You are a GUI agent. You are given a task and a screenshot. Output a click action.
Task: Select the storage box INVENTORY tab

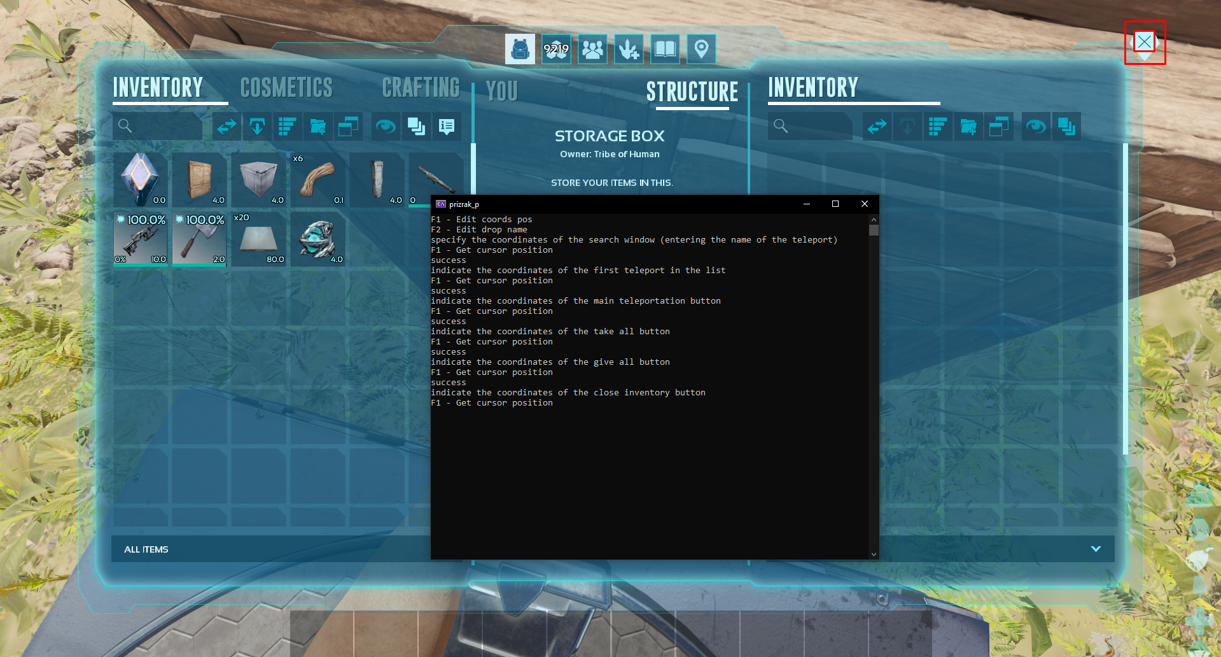coord(813,88)
